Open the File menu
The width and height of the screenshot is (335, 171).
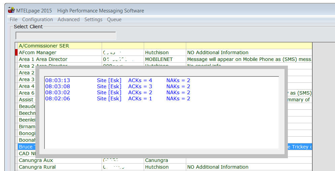(x=13, y=20)
